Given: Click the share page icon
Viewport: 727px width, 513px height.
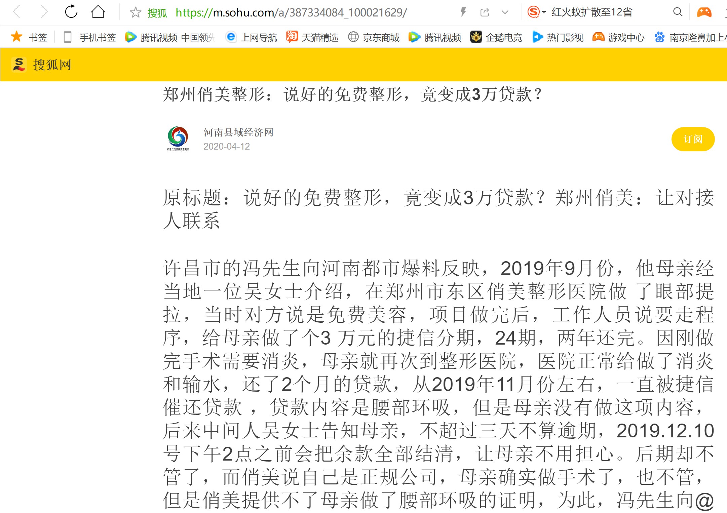Looking at the screenshot, I should pos(485,12).
